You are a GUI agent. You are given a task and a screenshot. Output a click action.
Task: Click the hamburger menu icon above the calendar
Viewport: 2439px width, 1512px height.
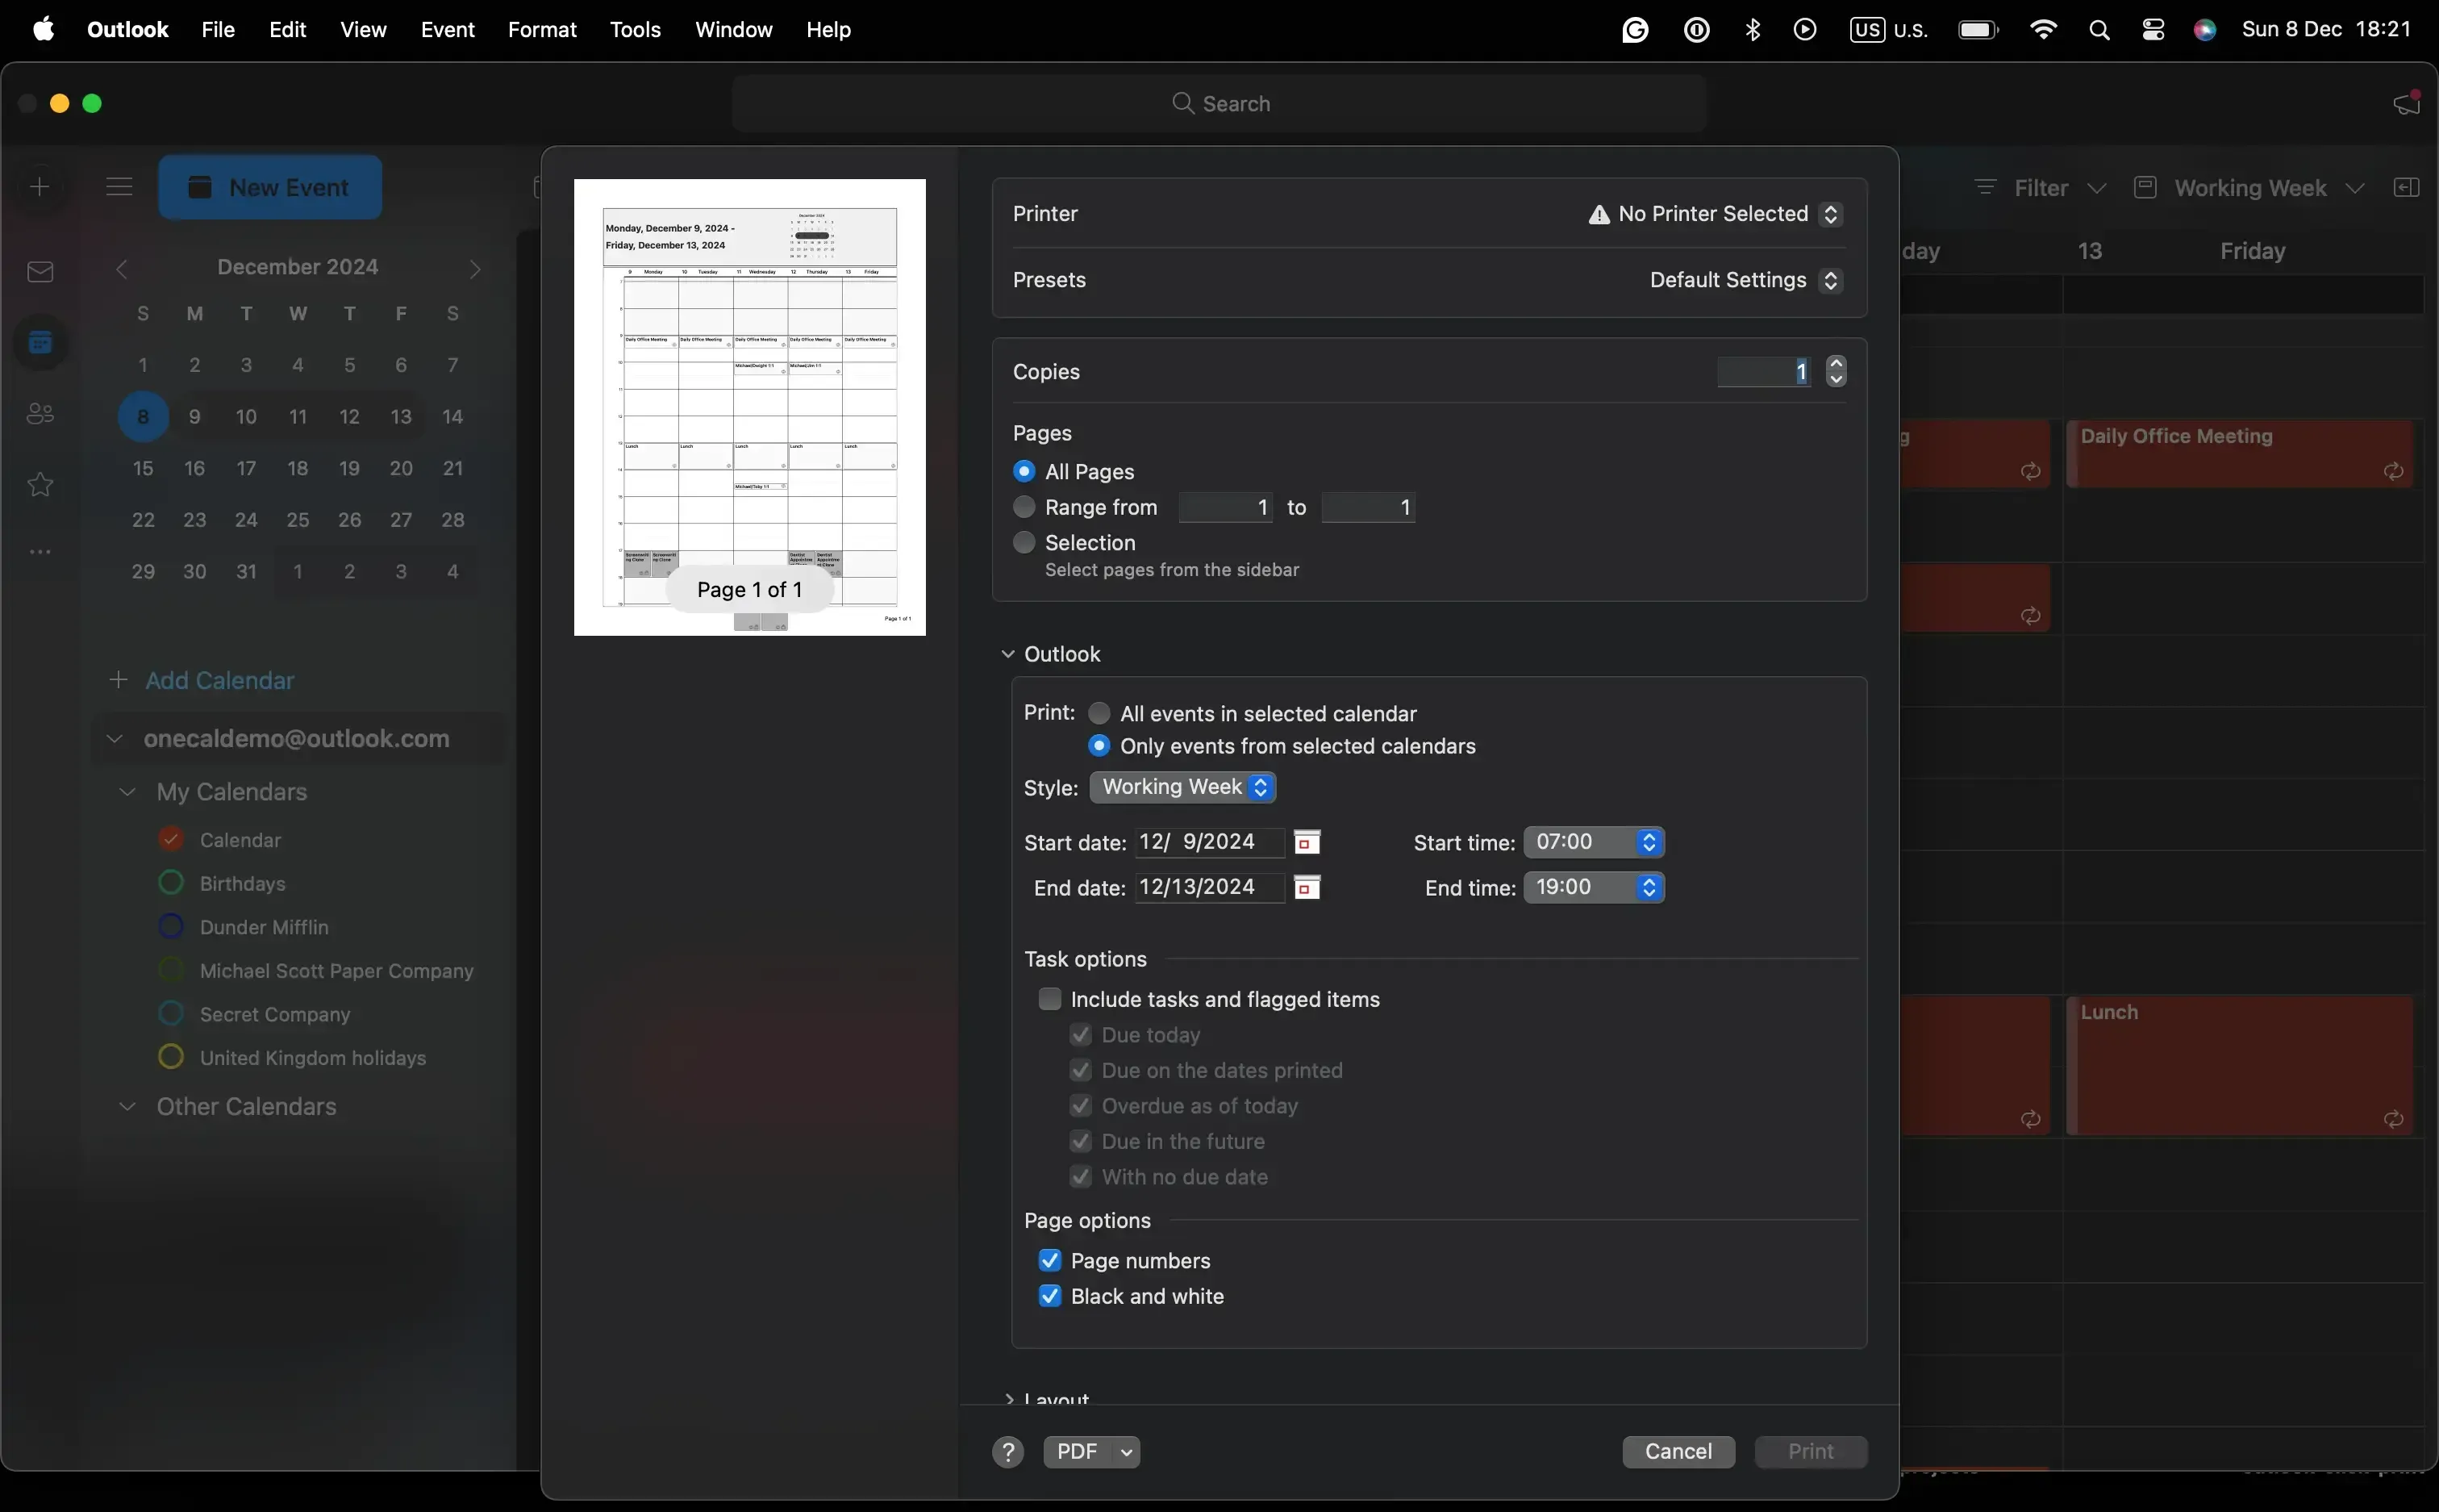pyautogui.click(x=119, y=186)
